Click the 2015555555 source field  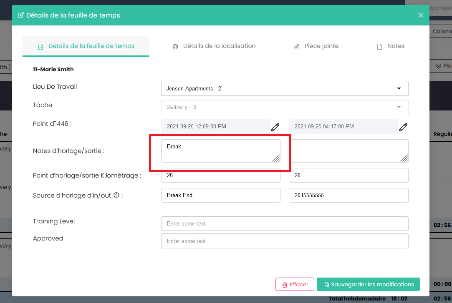coord(348,195)
